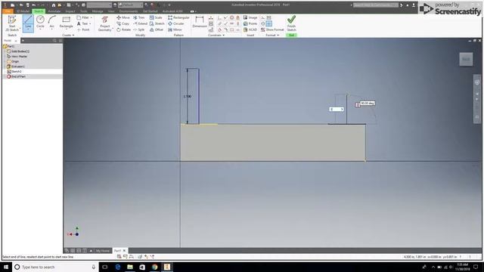
Task: Click Start 2D Sketch
Action: pos(12,23)
